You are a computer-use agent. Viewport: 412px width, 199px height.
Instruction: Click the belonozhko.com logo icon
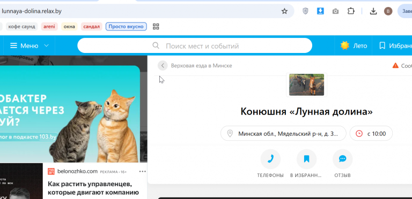click(x=51, y=172)
